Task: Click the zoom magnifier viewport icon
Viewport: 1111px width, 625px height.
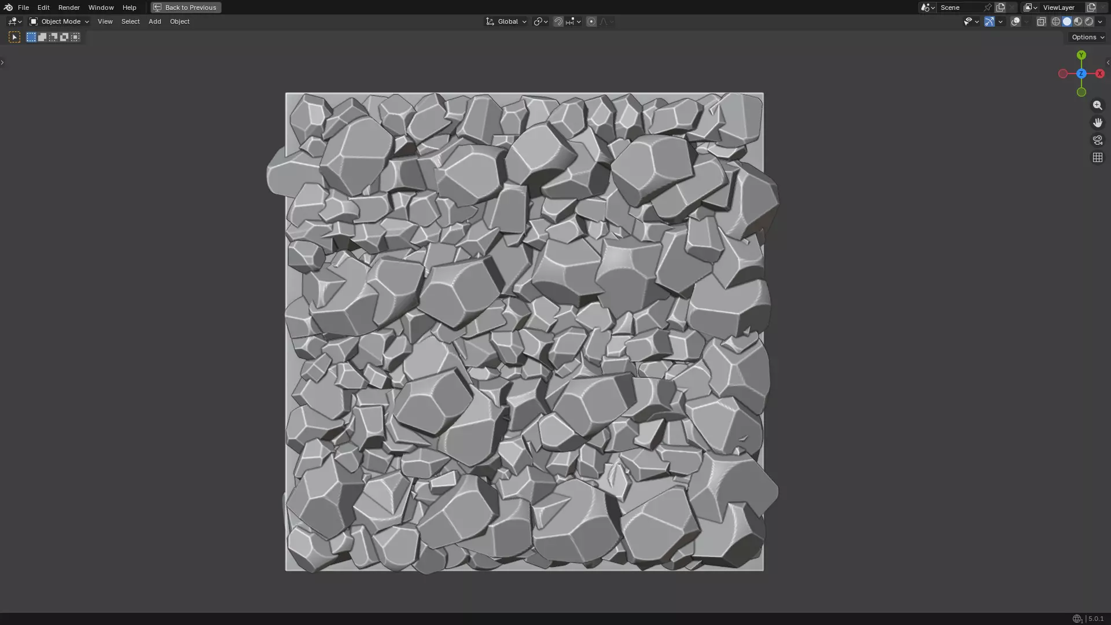Action: (x=1097, y=105)
